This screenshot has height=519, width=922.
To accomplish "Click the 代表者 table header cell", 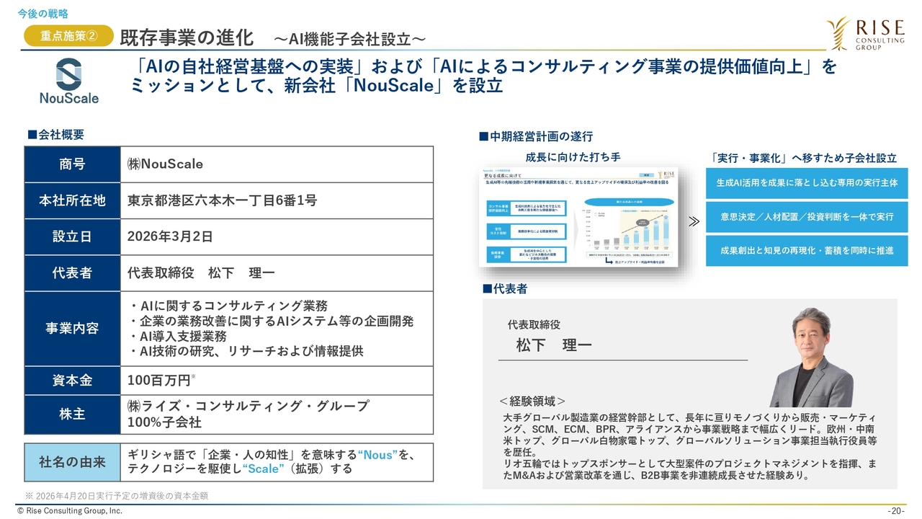I will (72, 273).
